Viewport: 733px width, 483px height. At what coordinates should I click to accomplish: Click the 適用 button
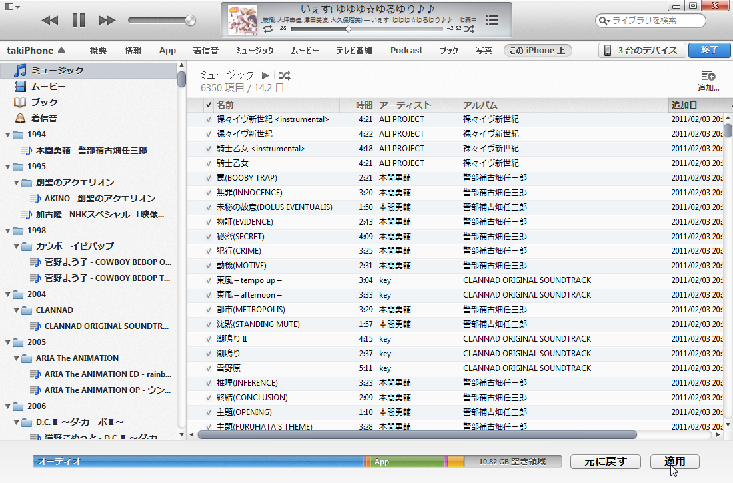click(x=674, y=462)
